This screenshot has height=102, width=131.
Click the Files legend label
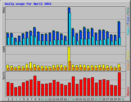(x=128, y=20)
